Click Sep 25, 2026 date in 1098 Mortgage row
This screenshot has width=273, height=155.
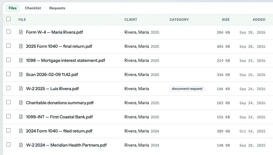[x=252, y=61]
